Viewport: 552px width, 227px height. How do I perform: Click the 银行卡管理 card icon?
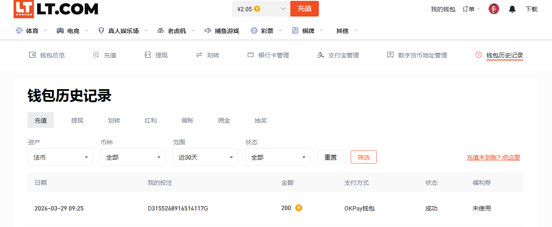point(251,55)
